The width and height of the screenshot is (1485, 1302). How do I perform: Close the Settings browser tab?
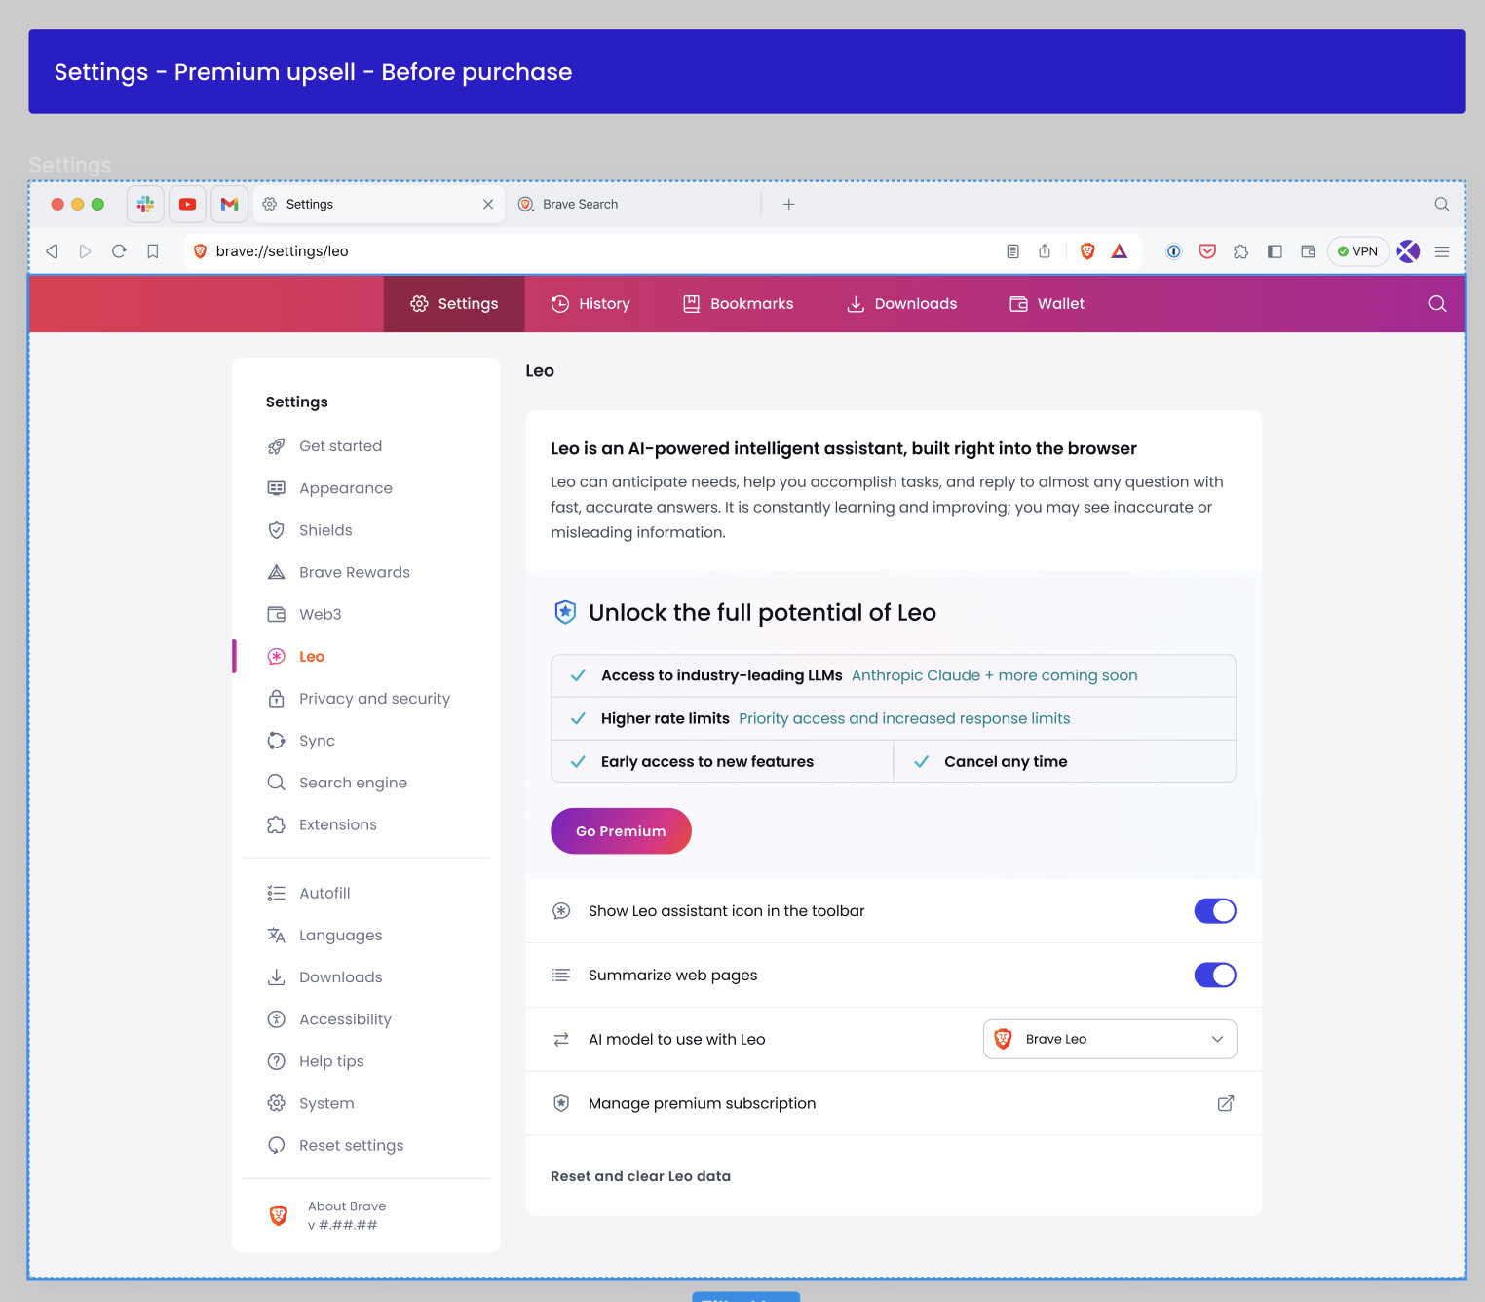(x=488, y=204)
